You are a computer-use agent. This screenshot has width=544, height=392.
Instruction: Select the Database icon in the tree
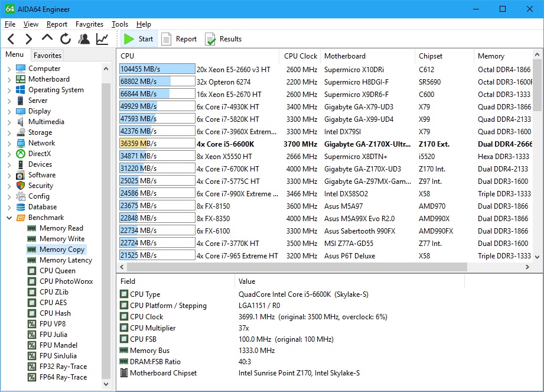point(21,207)
